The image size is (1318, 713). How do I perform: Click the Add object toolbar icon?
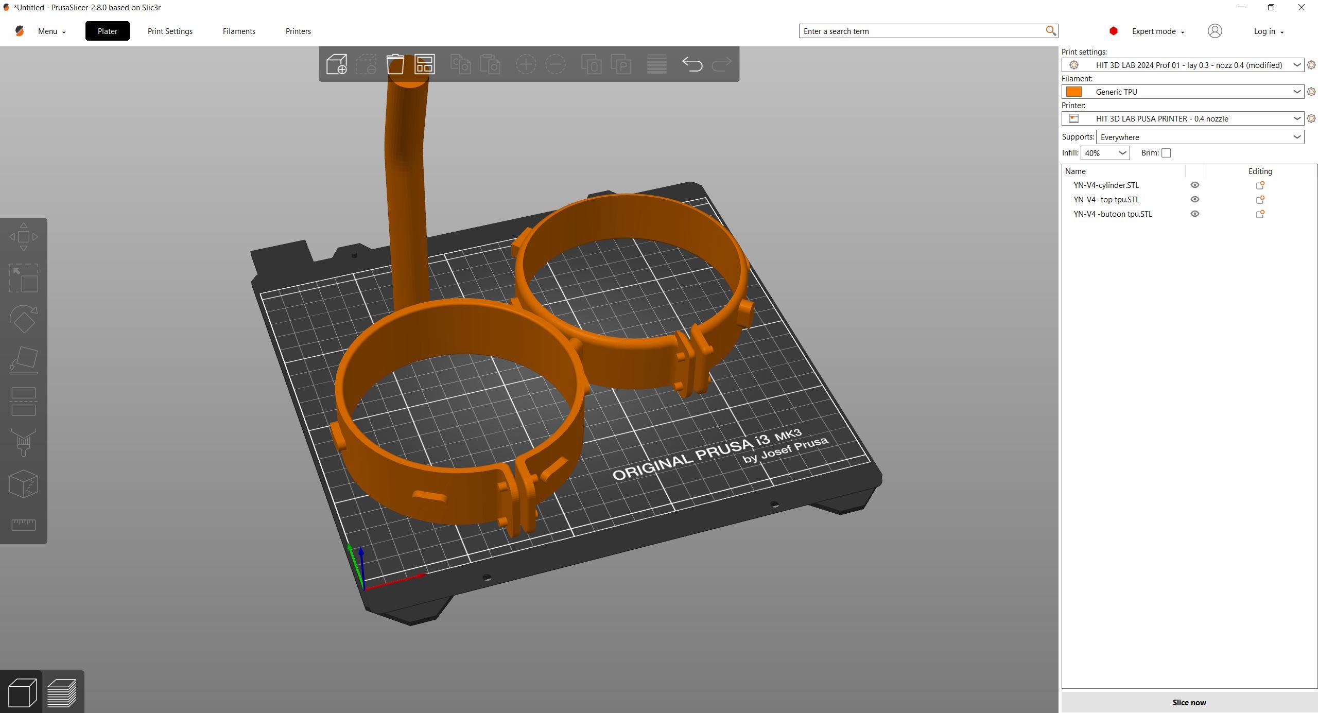click(x=337, y=64)
